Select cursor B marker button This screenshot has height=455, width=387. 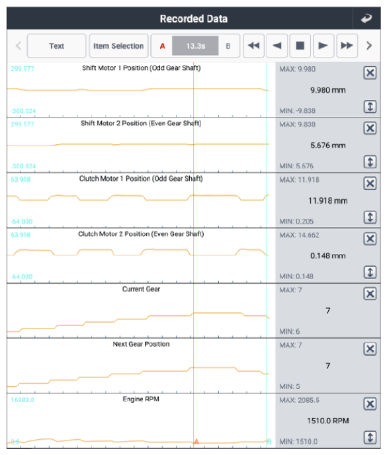point(228,46)
